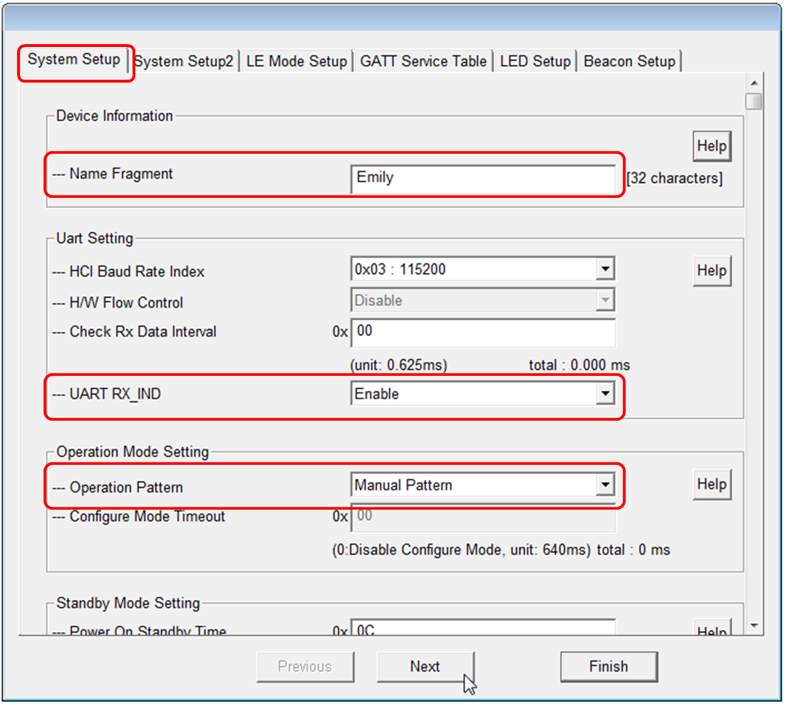Select the GATT Service Table tab

(x=423, y=62)
